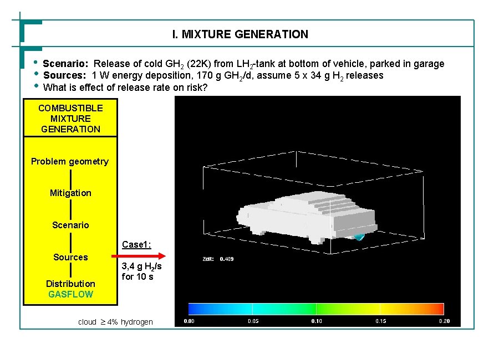Click the green middle of the color scale

(316, 309)
